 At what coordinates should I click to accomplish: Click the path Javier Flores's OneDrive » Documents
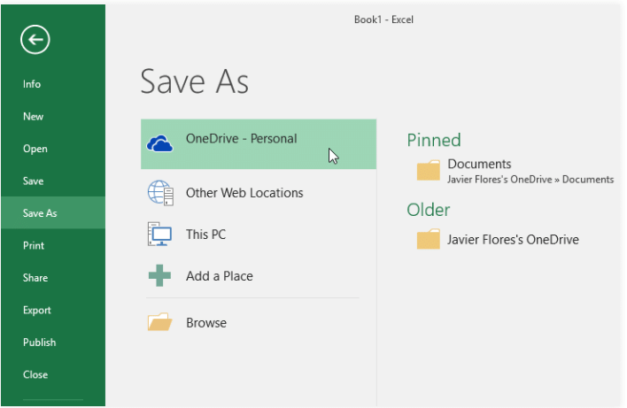click(530, 180)
